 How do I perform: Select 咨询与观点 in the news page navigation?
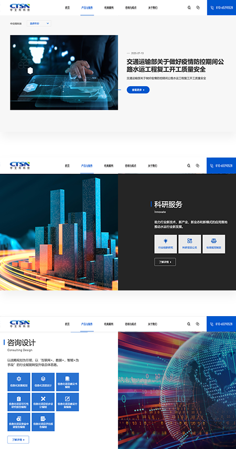pos(131,8)
